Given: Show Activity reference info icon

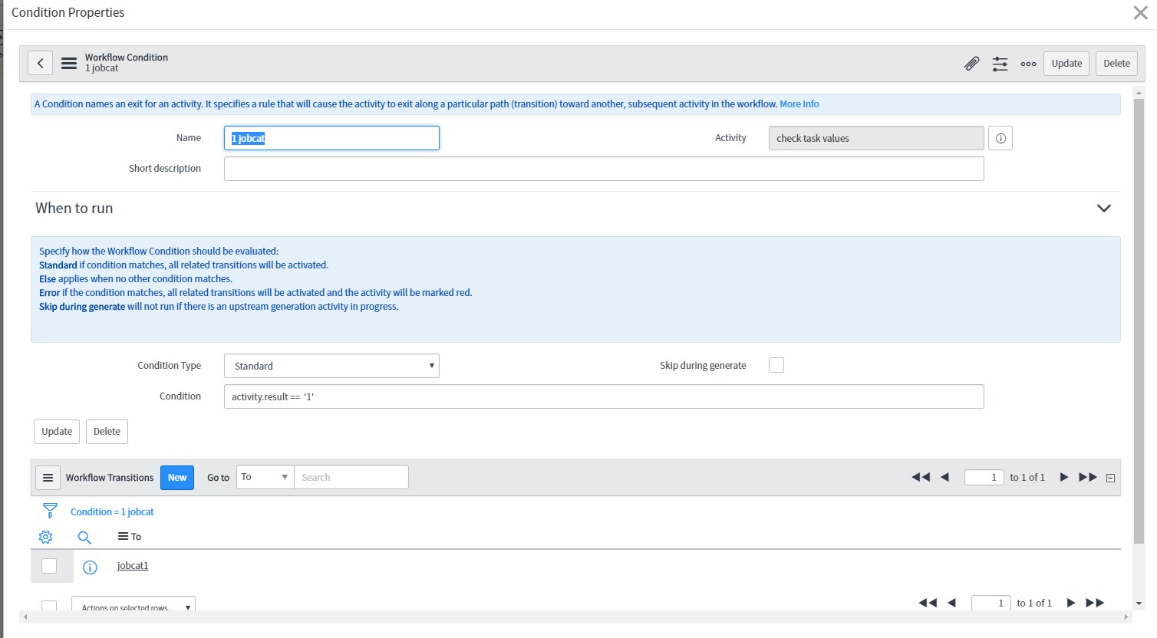Looking at the screenshot, I should (1000, 139).
